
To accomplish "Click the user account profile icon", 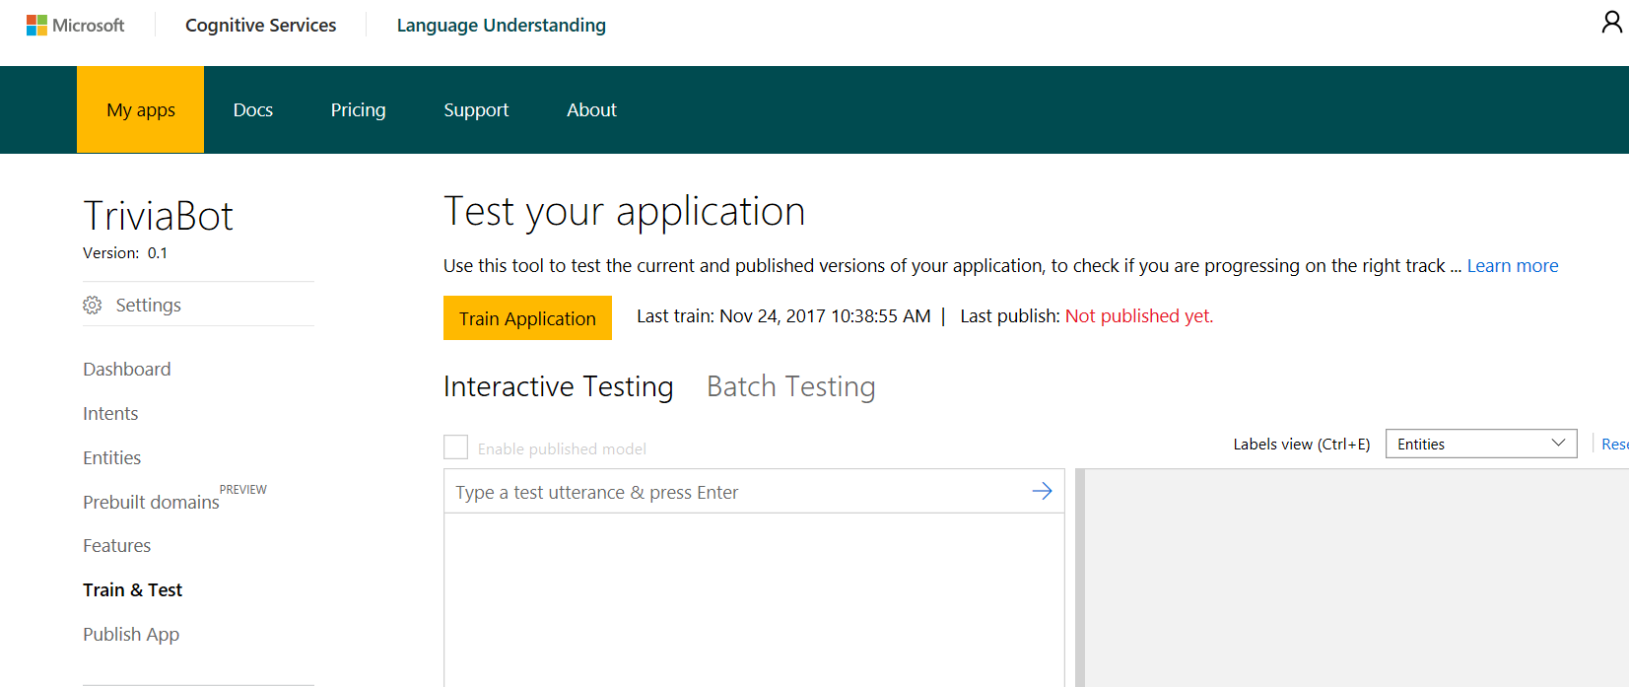I will (1611, 23).
